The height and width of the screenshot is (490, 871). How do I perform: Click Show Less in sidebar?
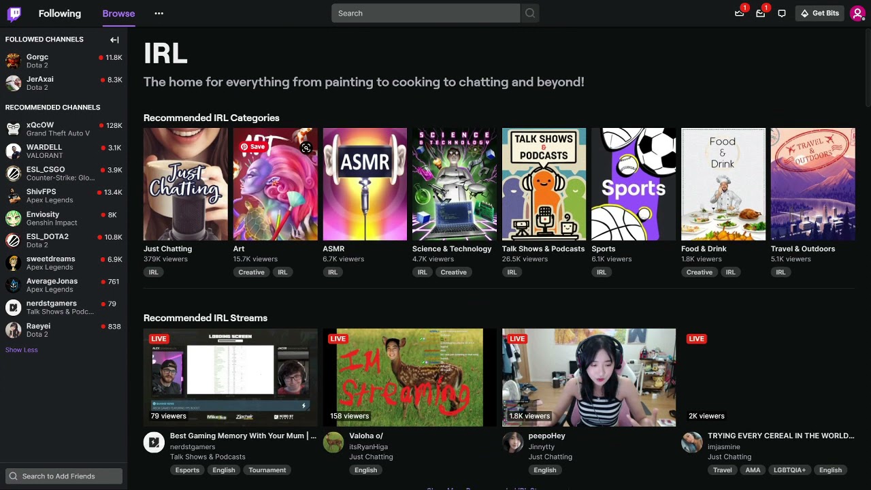click(x=22, y=350)
